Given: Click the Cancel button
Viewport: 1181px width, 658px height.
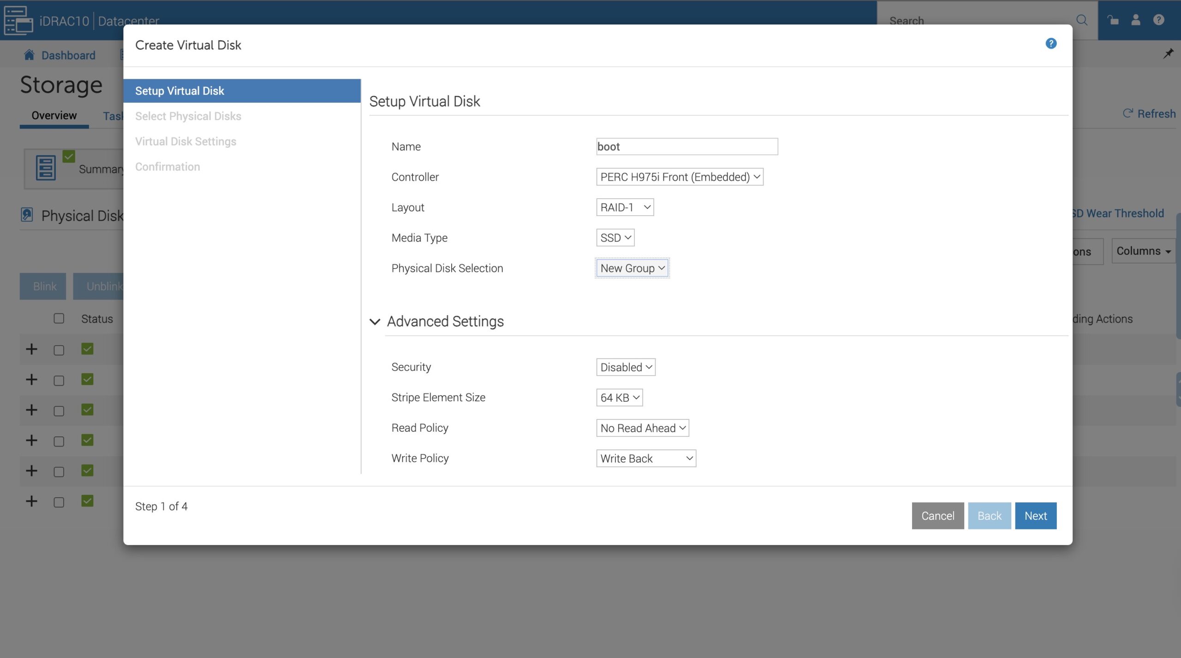Looking at the screenshot, I should tap(937, 516).
